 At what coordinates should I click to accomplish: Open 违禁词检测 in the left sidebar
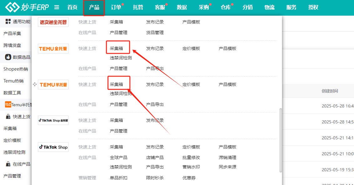tap(14, 152)
